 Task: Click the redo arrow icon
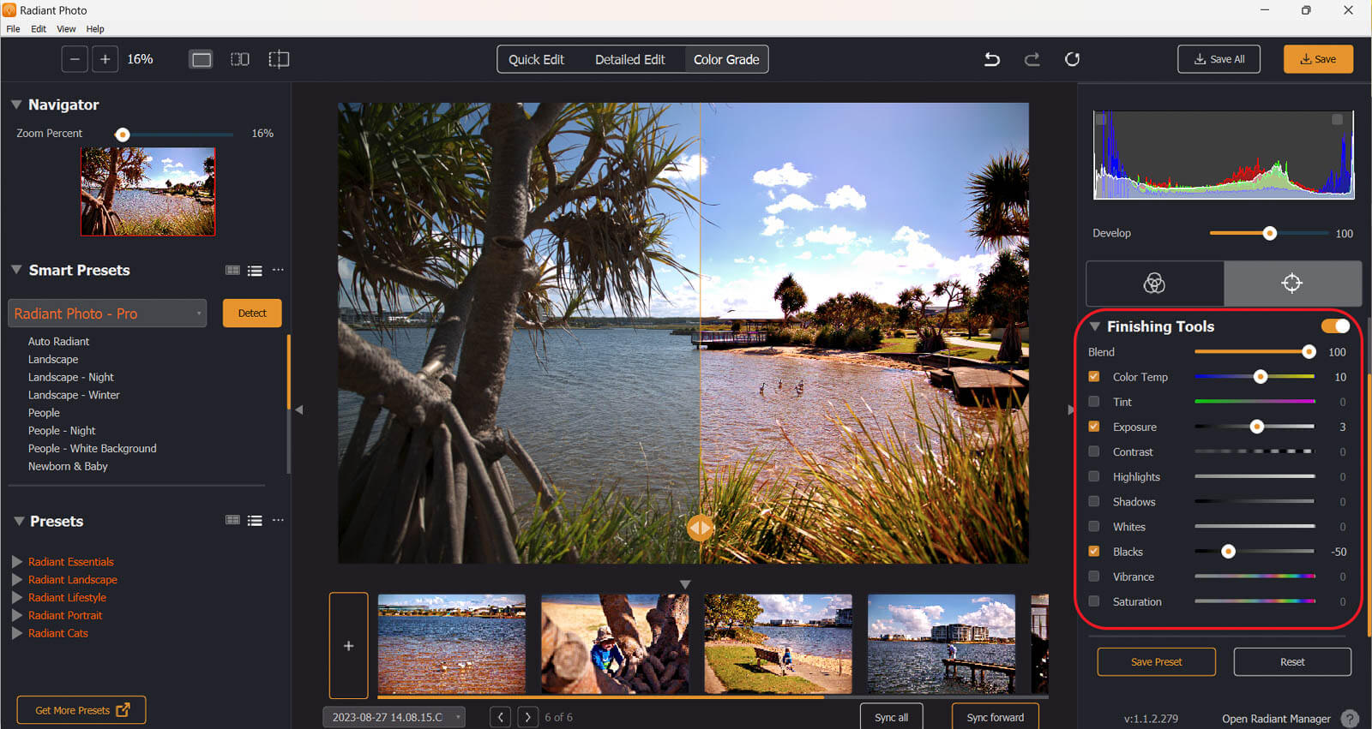(1032, 59)
